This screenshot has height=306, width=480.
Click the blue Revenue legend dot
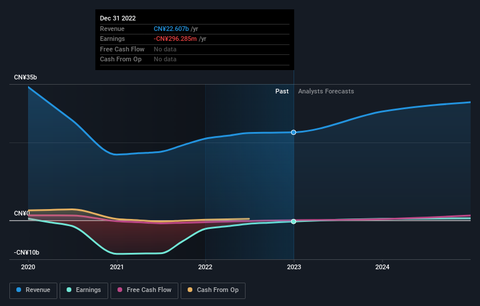click(19, 290)
